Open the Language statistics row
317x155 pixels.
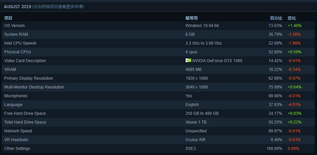pyautogui.click(x=158, y=105)
